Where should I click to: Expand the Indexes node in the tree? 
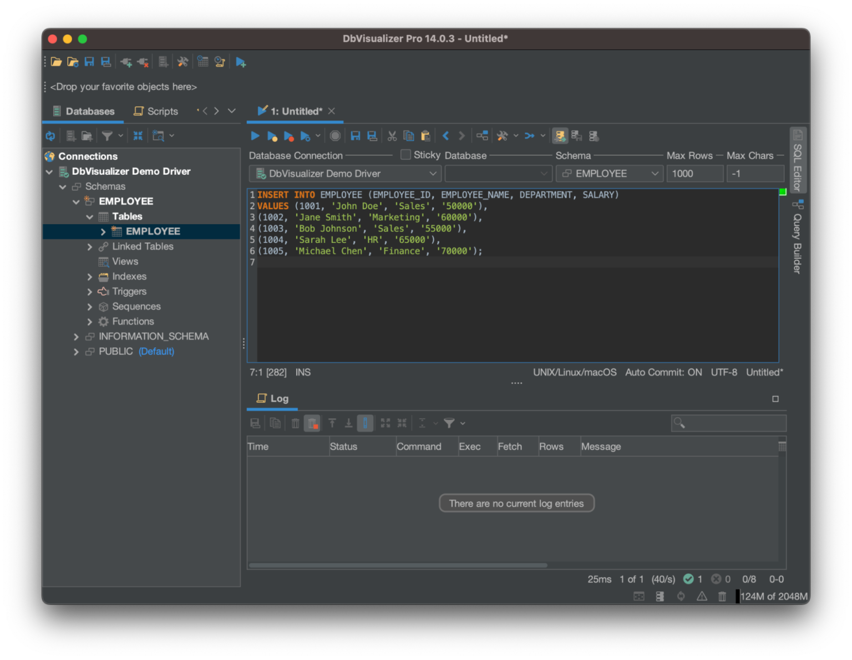pos(89,276)
